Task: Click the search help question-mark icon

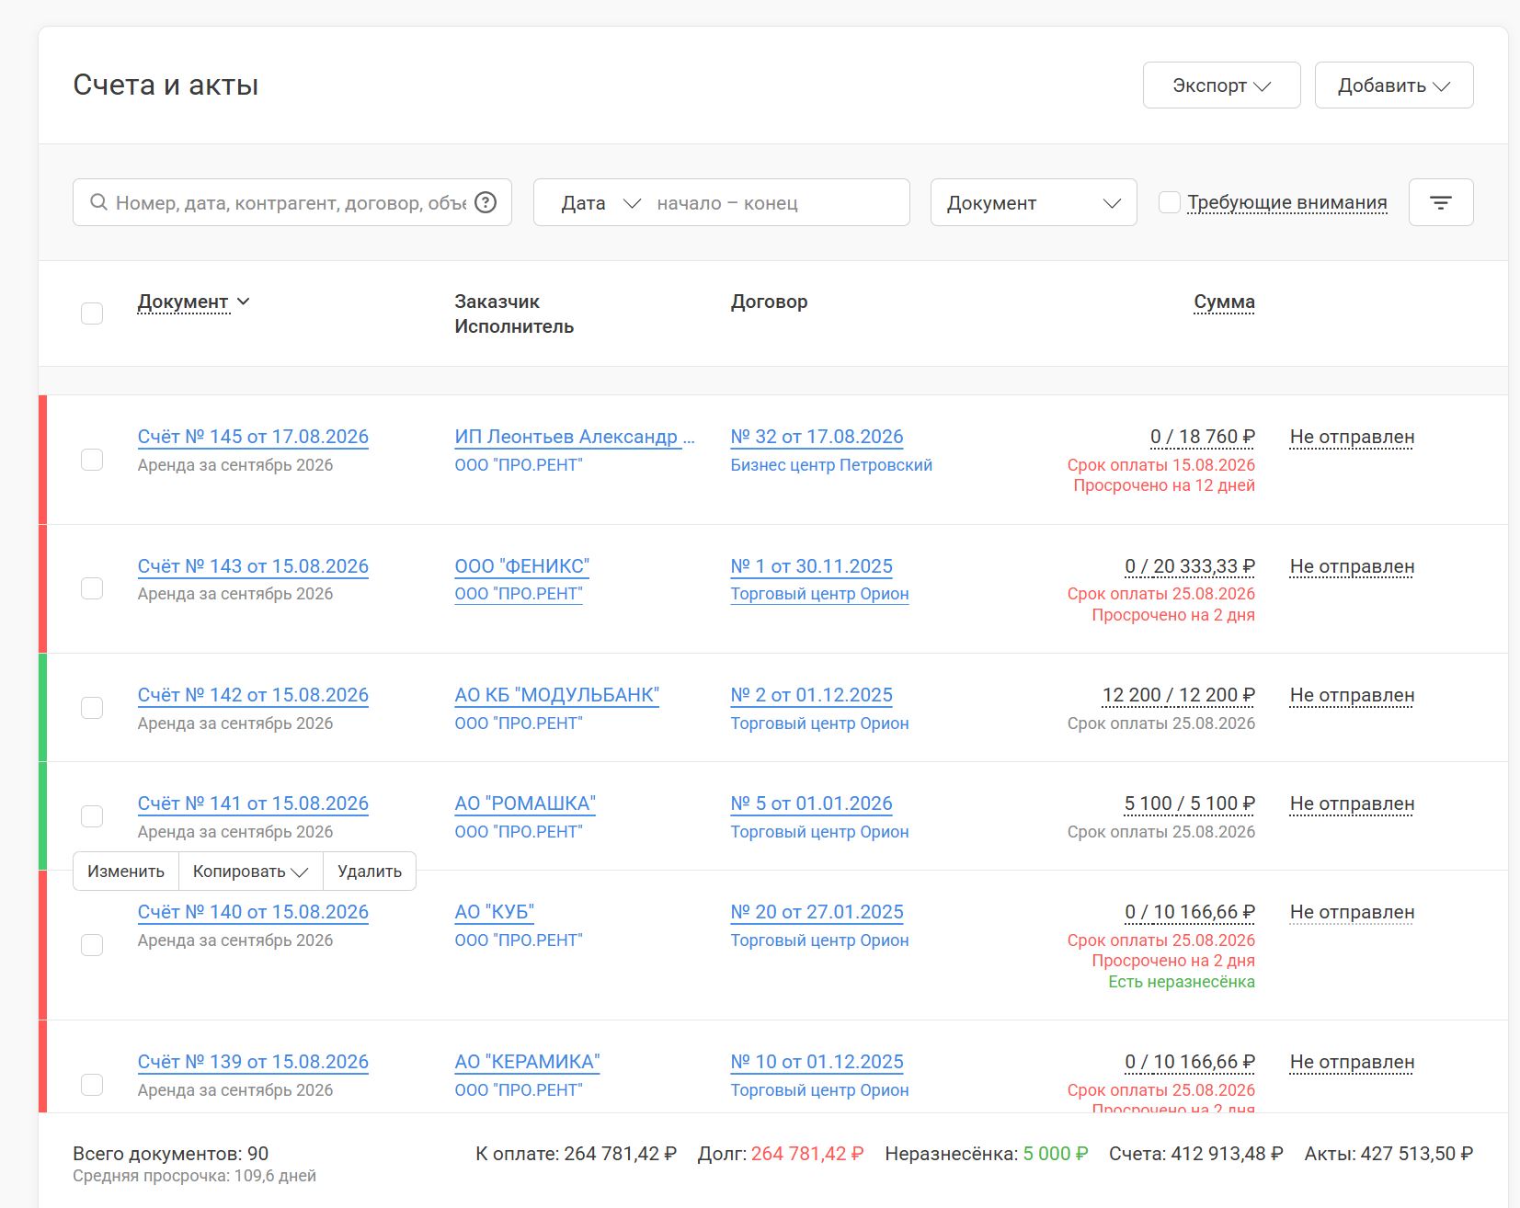Action: 486,202
